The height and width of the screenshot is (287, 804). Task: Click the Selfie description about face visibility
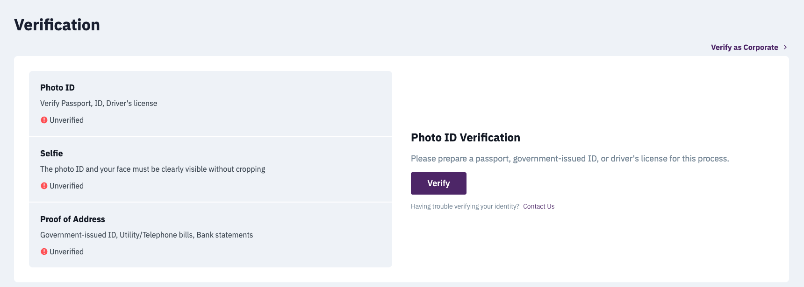[x=152, y=169]
